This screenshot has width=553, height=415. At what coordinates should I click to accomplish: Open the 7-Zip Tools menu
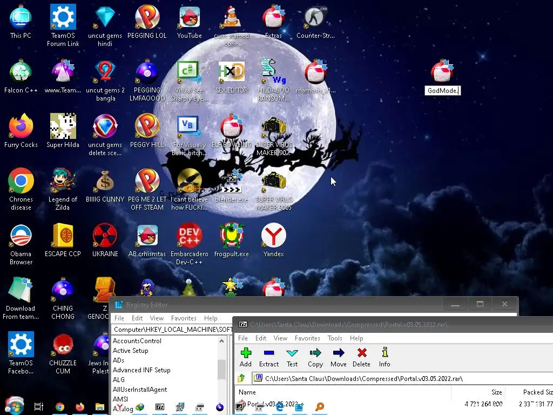(335, 338)
